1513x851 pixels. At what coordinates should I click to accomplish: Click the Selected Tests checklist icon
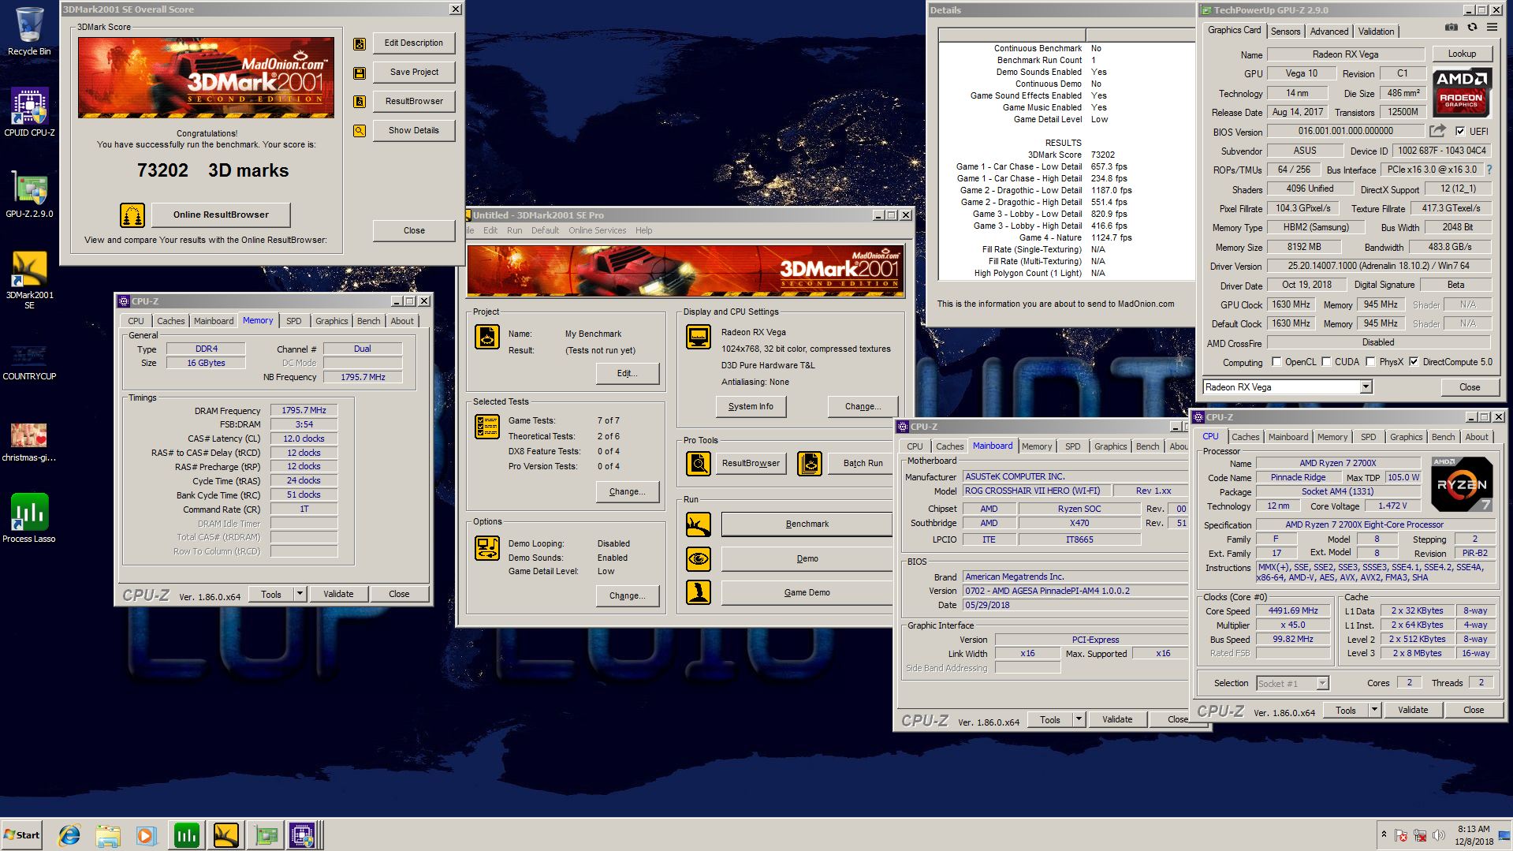click(x=487, y=427)
